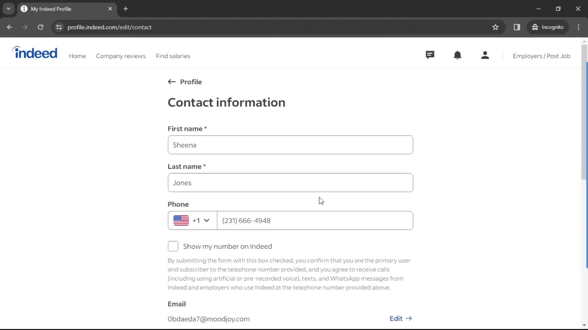Viewport: 588px width, 330px height.
Task: Click the bookmark/star icon in browser
Action: coord(495,27)
